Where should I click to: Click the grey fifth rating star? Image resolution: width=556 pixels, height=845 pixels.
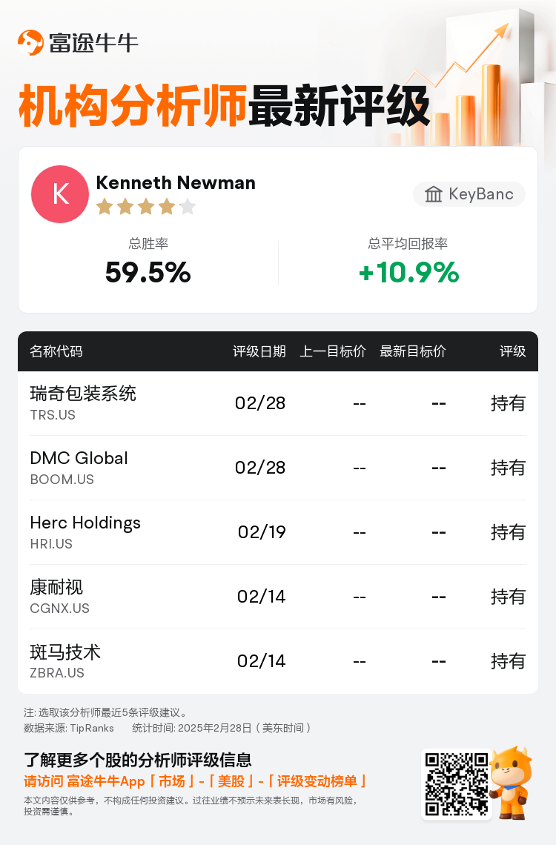point(188,206)
